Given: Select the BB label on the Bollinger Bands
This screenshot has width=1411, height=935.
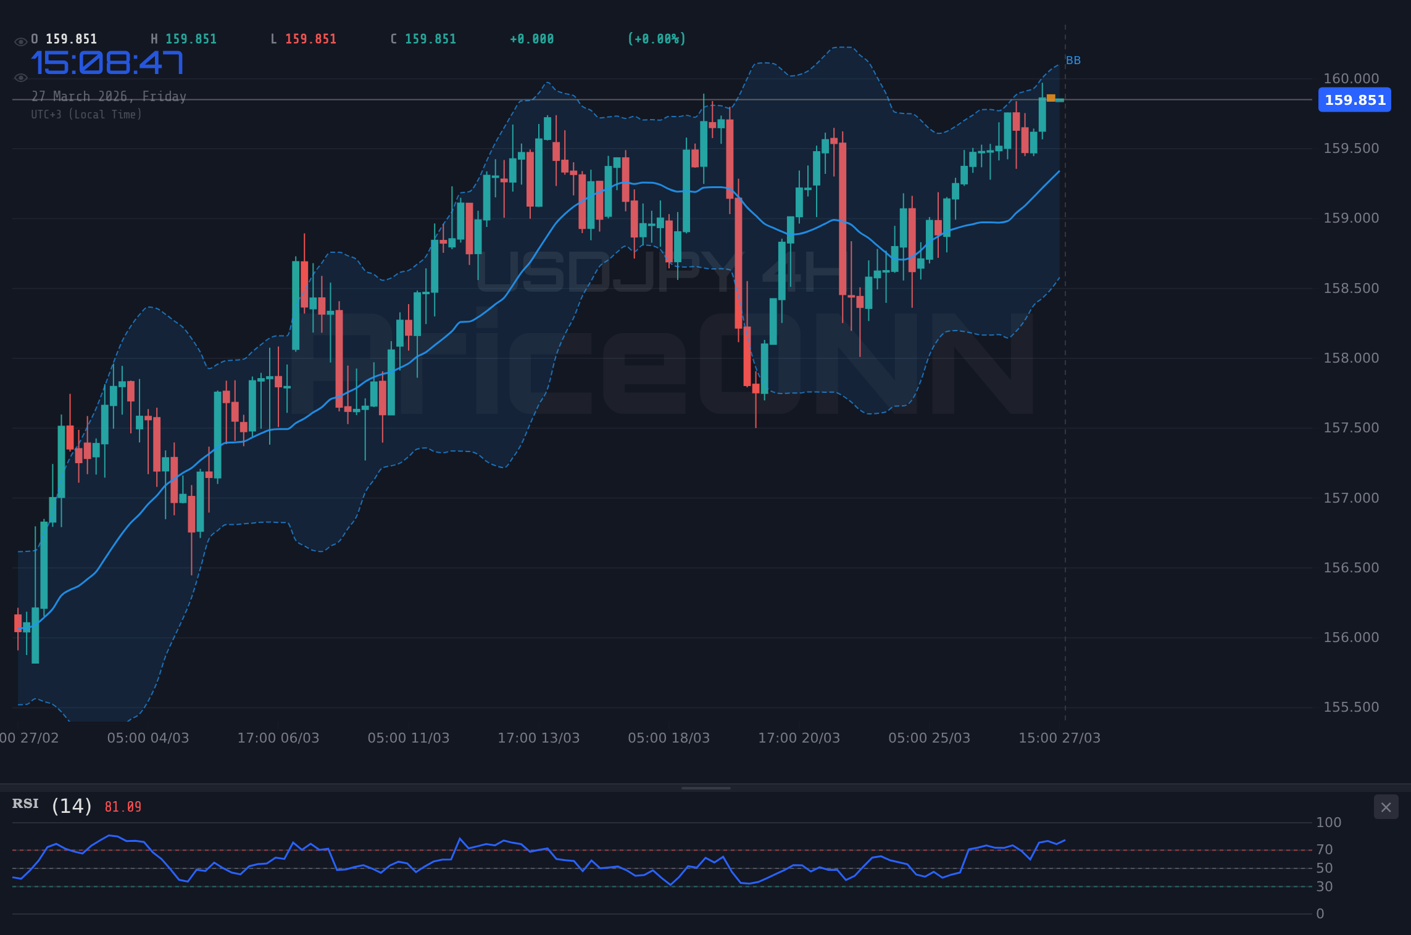Looking at the screenshot, I should point(1073,60).
